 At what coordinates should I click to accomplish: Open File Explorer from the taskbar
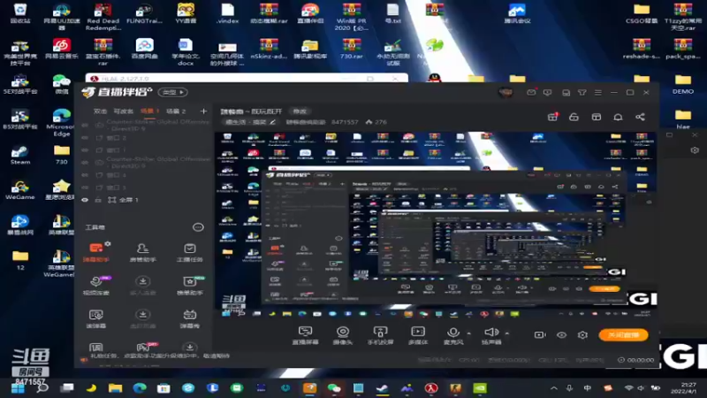115,388
